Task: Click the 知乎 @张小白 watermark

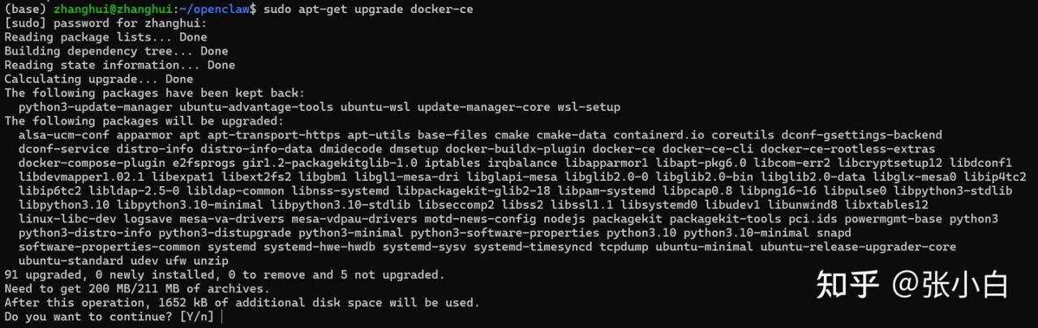Action: click(x=911, y=284)
